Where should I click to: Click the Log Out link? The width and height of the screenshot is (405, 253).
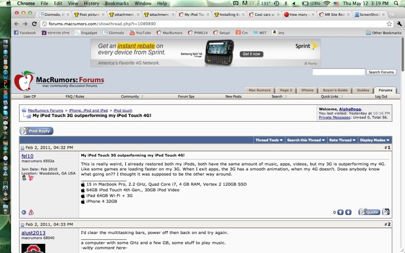pos(381,96)
